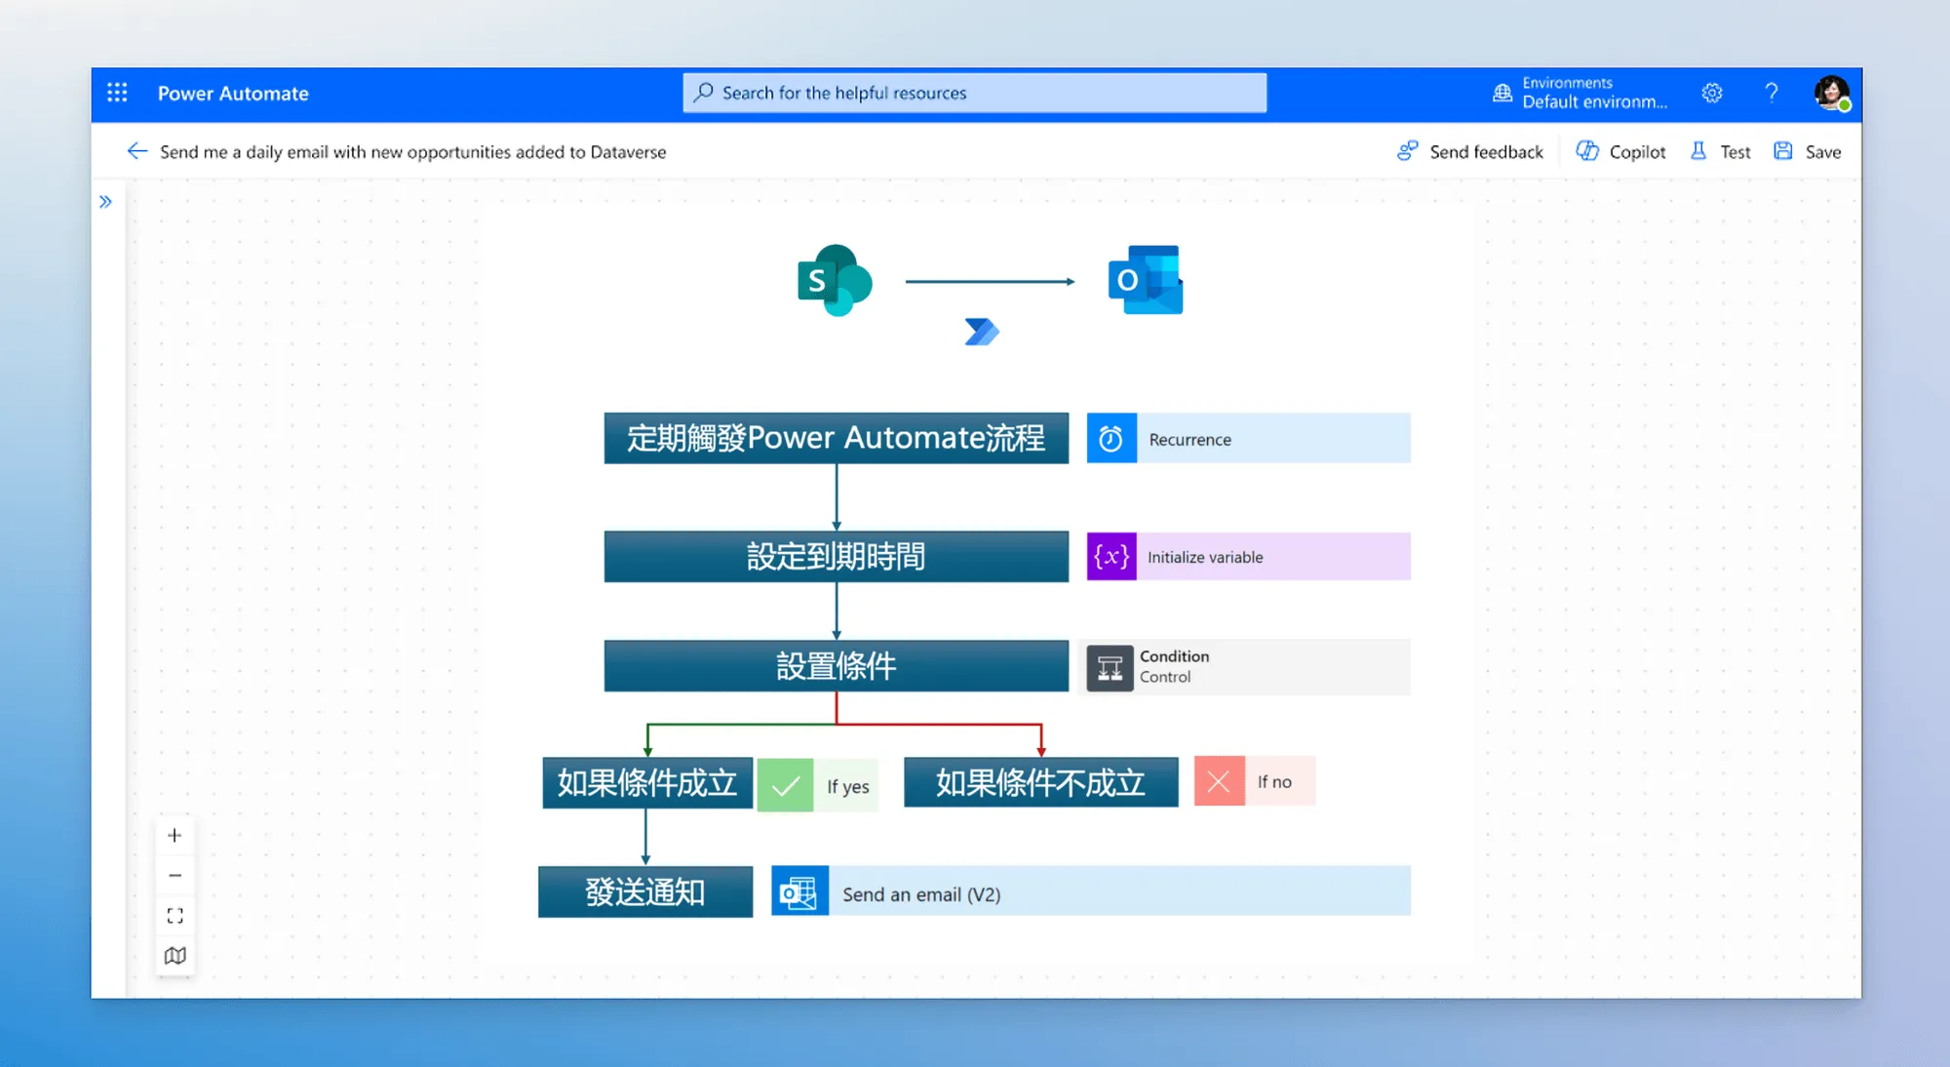The width and height of the screenshot is (1950, 1067).
Task: Click the Outlook email action icon
Action: (x=799, y=891)
